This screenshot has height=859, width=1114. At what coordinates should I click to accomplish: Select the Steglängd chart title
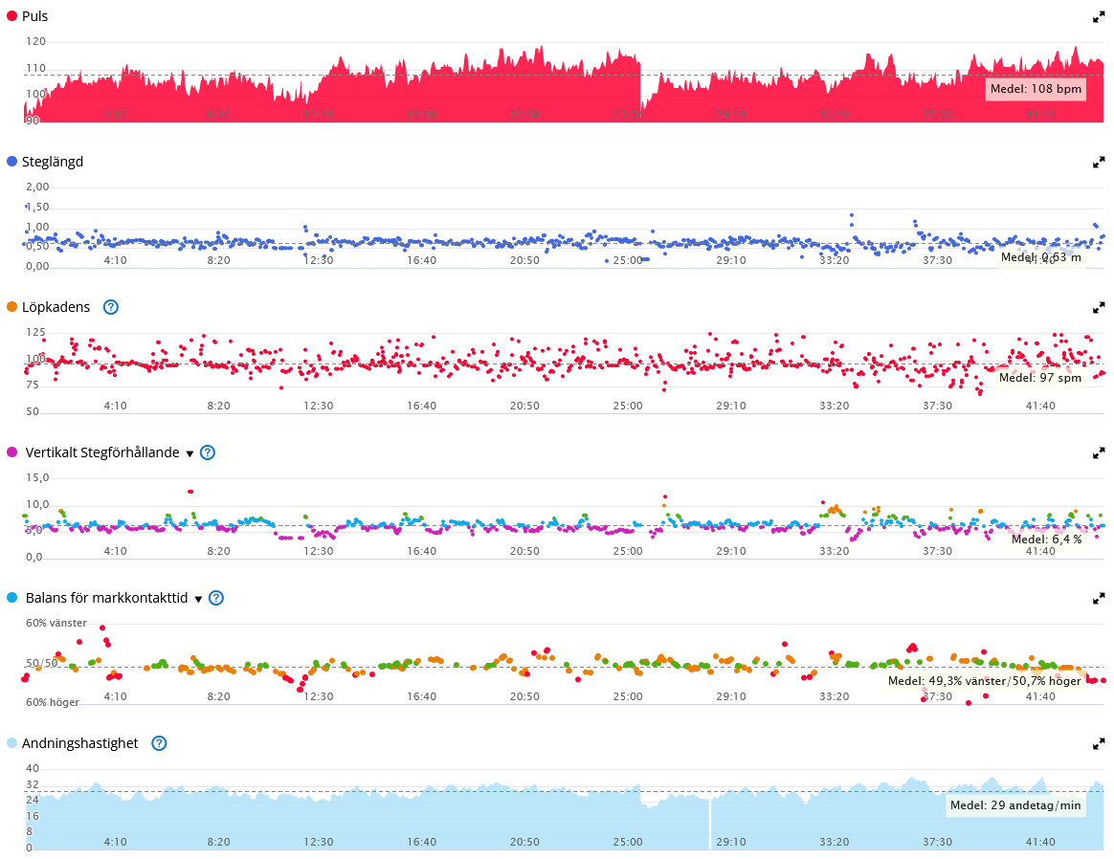tap(53, 162)
